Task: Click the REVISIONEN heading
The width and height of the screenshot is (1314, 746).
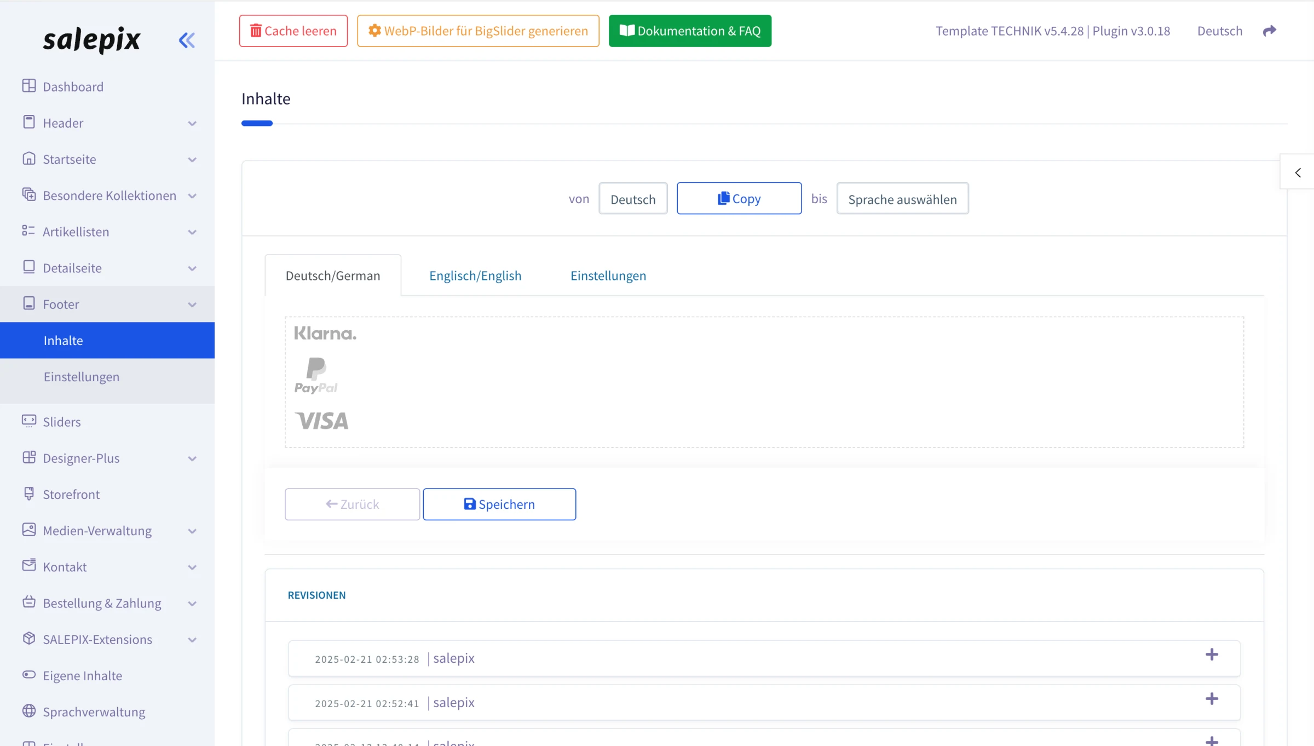Action: click(x=316, y=595)
